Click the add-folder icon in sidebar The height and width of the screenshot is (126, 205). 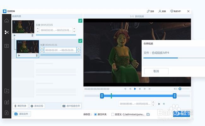click(7, 91)
